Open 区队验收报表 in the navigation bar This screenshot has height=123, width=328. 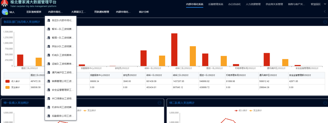tap(34, 12)
